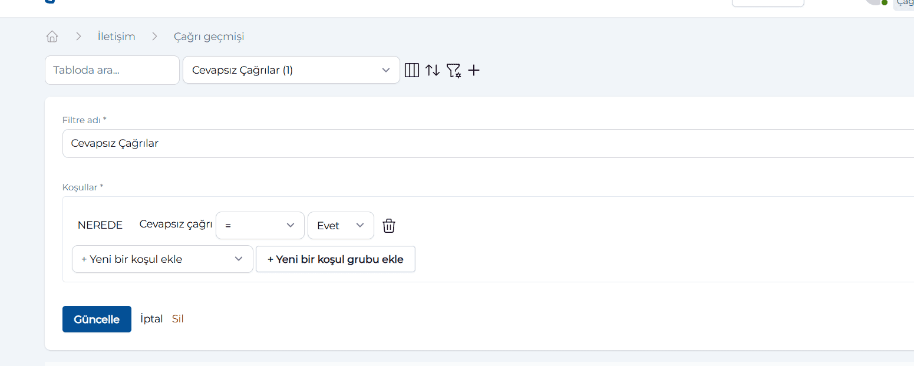914x366 pixels.
Task: Open the Cevapsız Çağrılar (1) filter dropdown
Action: (291, 70)
